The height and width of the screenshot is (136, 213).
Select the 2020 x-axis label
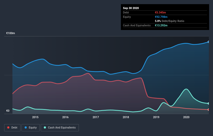[x=186, y=117]
